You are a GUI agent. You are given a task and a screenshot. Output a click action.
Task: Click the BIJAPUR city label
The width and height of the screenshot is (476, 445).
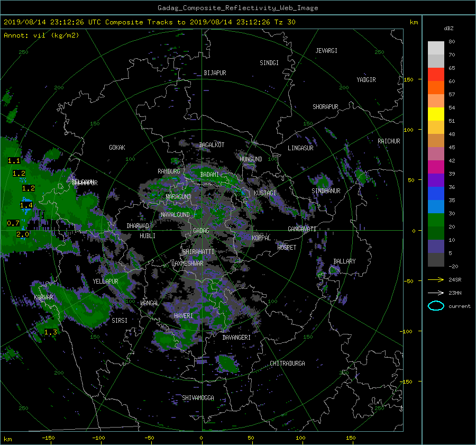click(x=215, y=73)
